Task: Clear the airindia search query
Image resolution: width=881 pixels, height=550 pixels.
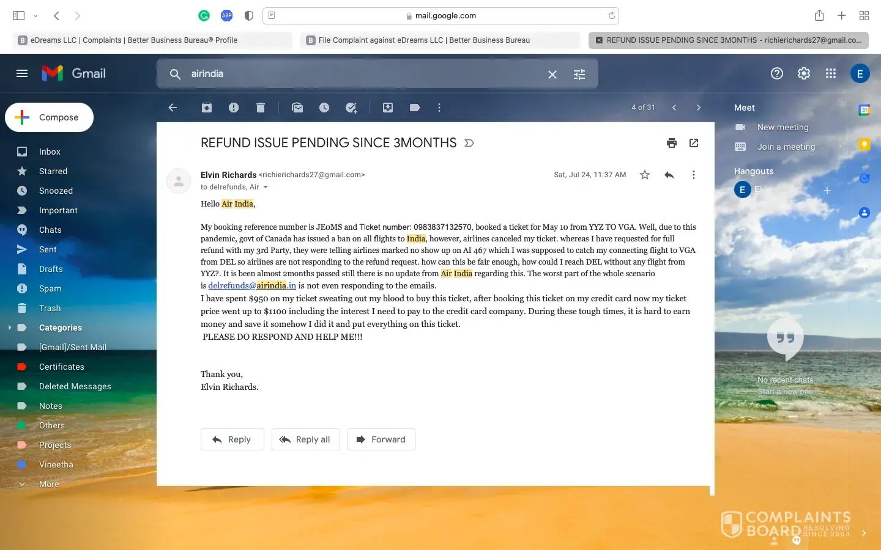Action: click(552, 74)
